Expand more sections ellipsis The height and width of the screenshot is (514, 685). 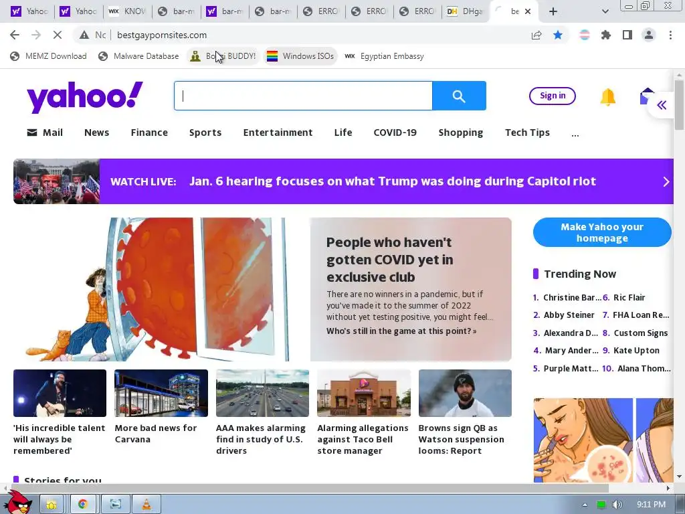575,134
